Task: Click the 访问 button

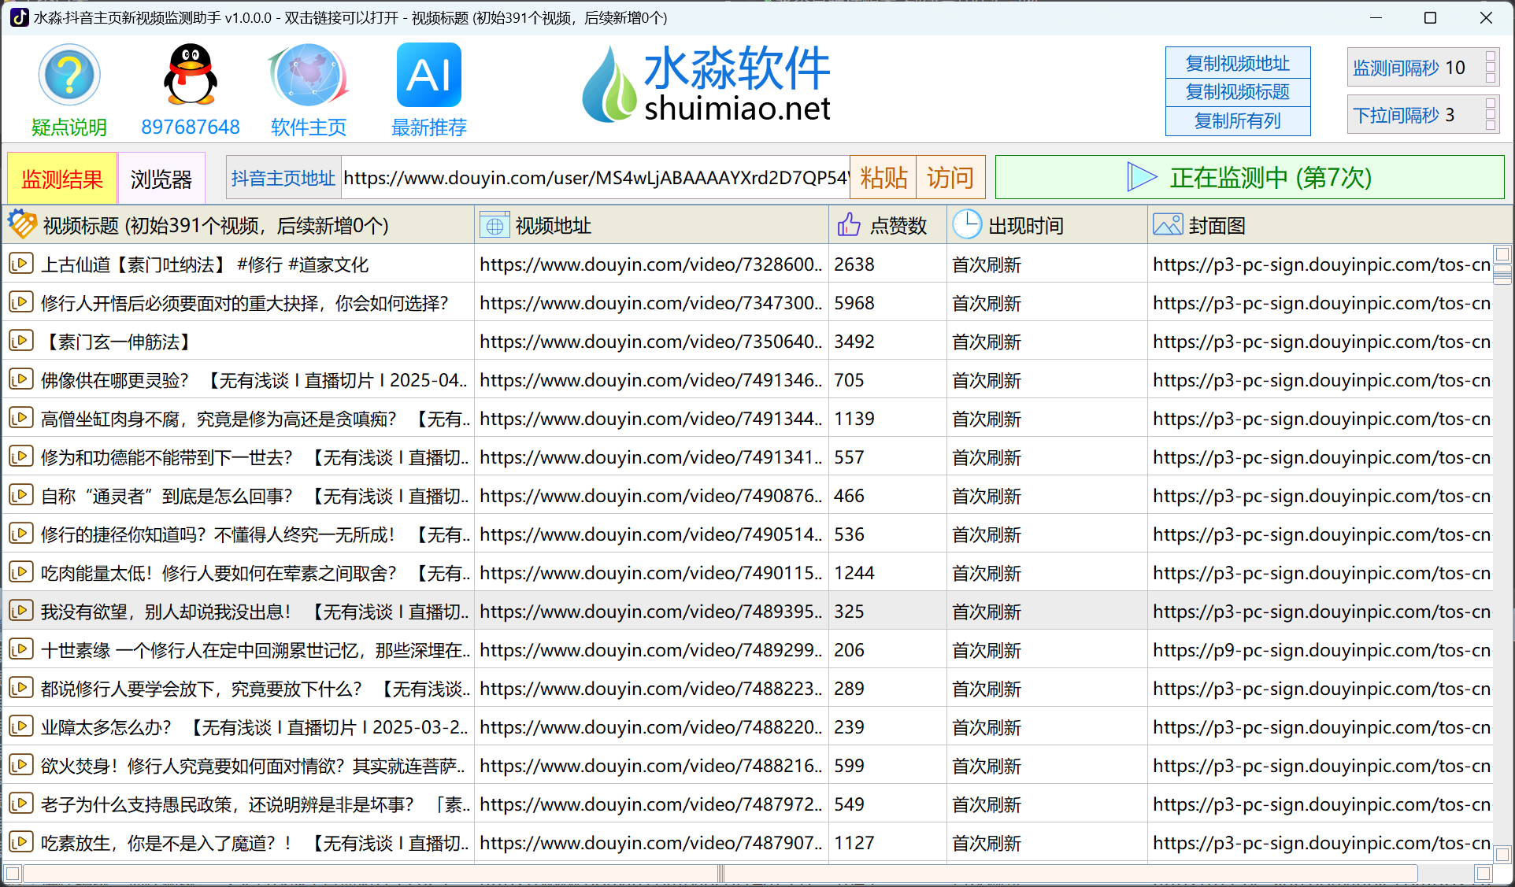Action: (x=950, y=178)
